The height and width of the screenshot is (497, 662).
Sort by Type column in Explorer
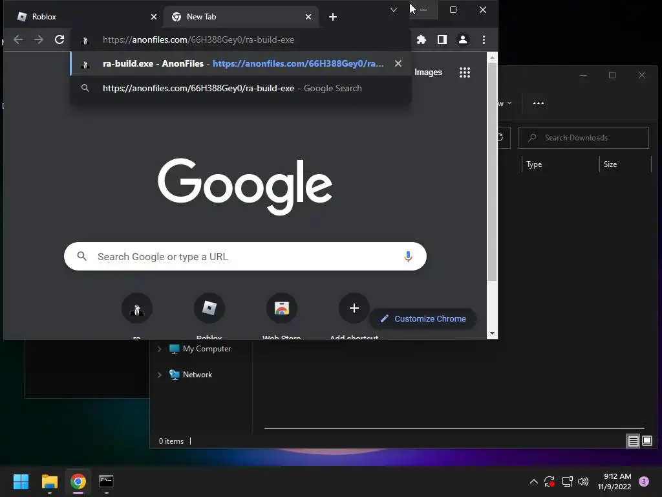(534, 164)
